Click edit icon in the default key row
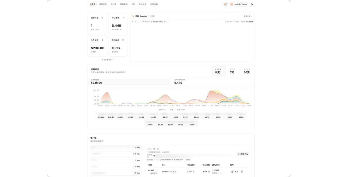This screenshot has height=177, width=338. coord(242,171)
